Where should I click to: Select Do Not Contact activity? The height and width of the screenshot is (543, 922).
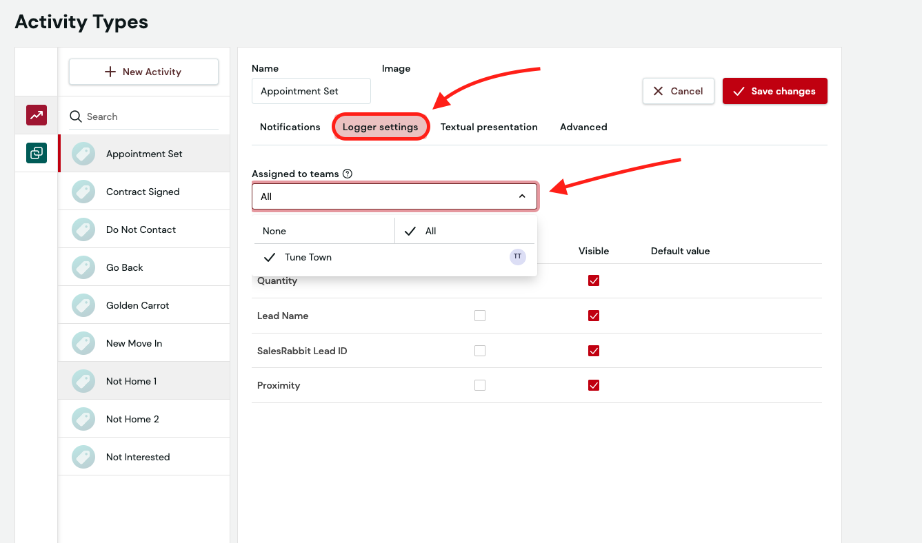pos(144,229)
